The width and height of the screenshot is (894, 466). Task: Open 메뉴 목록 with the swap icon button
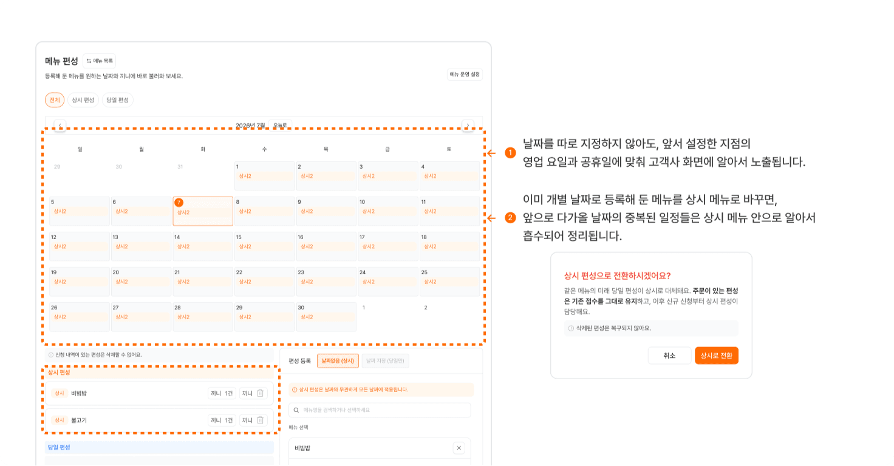(99, 61)
